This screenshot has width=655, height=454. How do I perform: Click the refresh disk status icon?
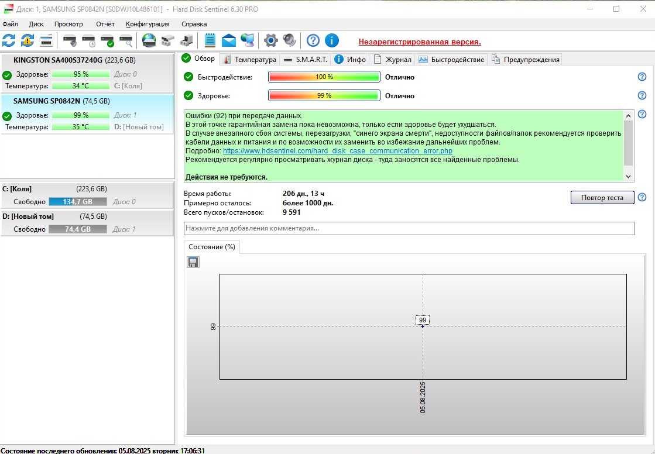click(9, 40)
